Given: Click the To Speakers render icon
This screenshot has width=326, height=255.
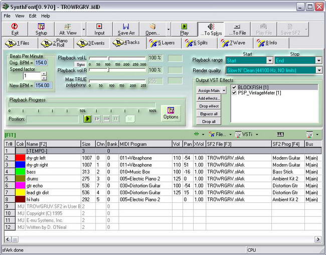Looking at the screenshot, I should pyautogui.click(x=211, y=26).
